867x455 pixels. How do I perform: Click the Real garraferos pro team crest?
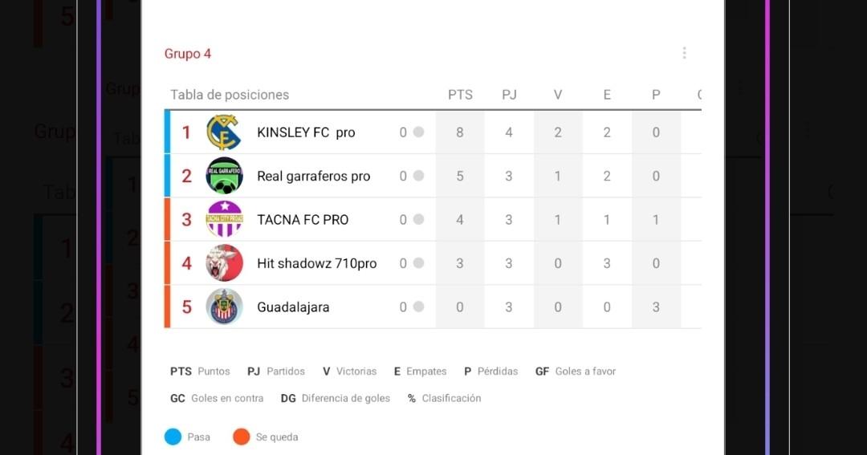tap(224, 176)
